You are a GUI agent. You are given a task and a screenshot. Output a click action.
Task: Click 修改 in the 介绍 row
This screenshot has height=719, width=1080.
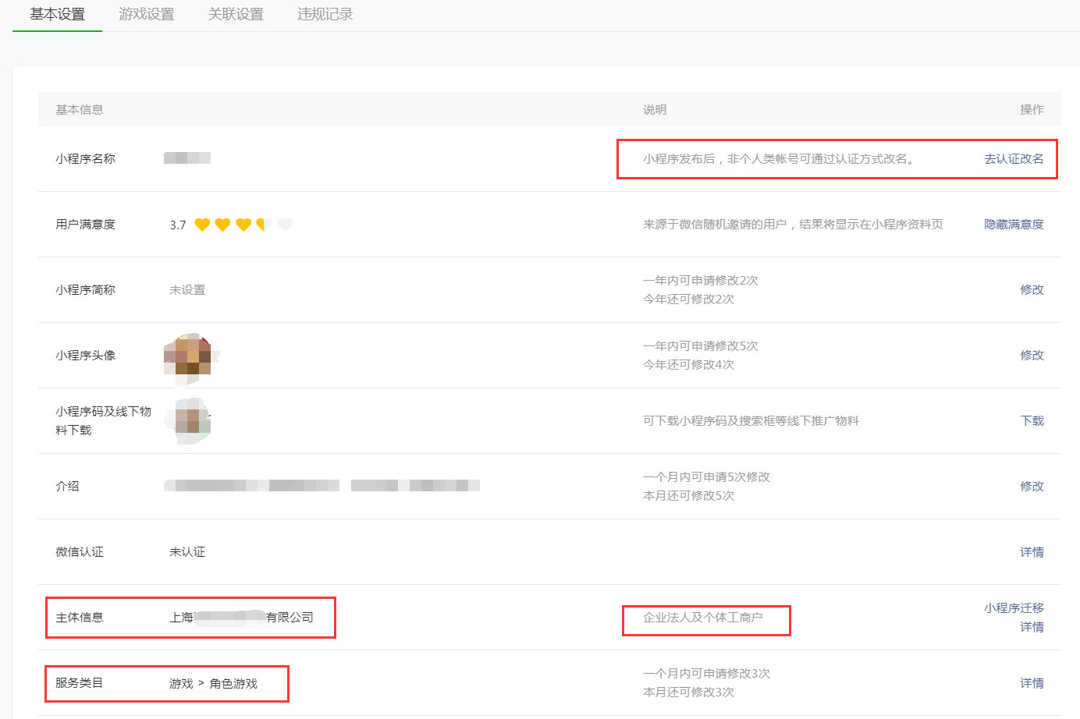click(x=1032, y=486)
